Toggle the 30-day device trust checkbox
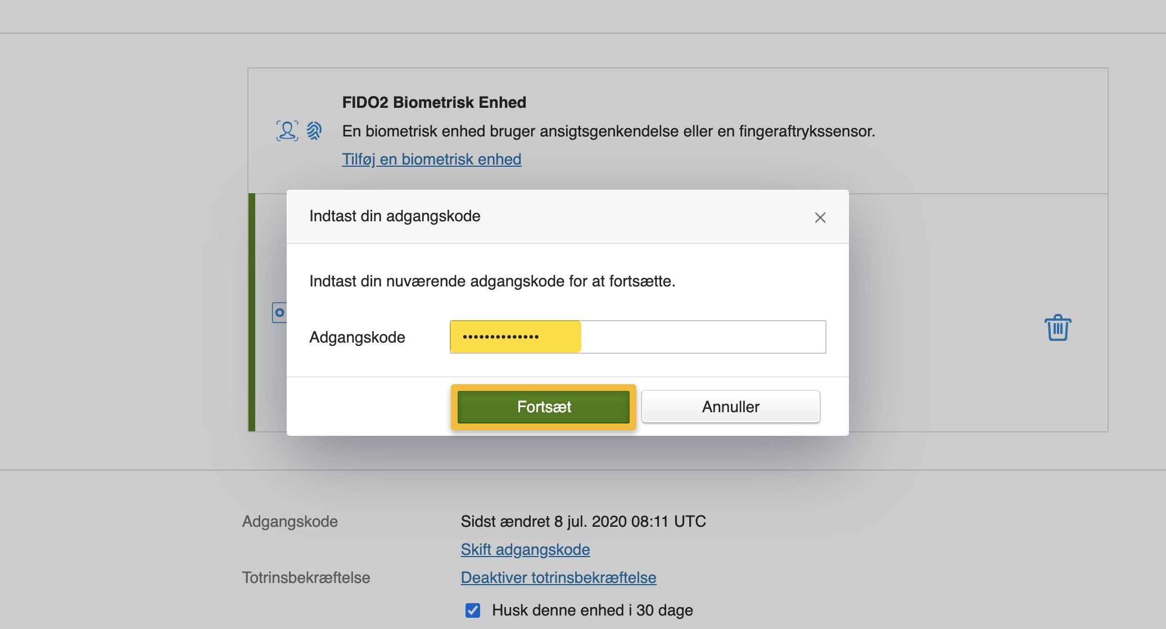 coord(473,610)
